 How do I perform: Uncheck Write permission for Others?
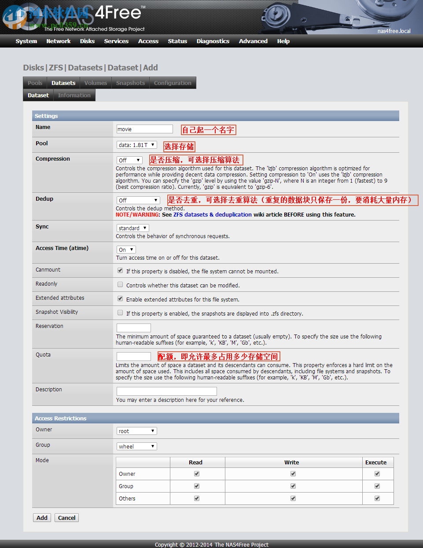[x=293, y=498]
